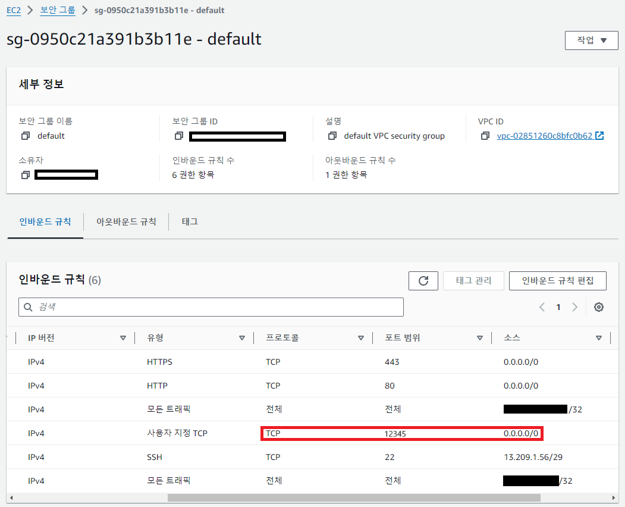Viewport: 625px width, 507px height.
Task: Open the 포트 범위 column filter dropdown
Action: tap(480, 337)
